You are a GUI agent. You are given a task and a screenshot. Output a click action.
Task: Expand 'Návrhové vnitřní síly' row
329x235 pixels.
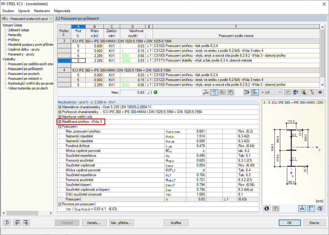[60, 117]
